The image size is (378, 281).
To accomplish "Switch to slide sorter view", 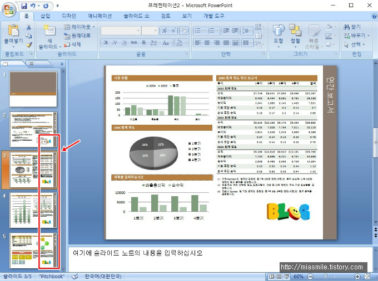I will [x=279, y=277].
